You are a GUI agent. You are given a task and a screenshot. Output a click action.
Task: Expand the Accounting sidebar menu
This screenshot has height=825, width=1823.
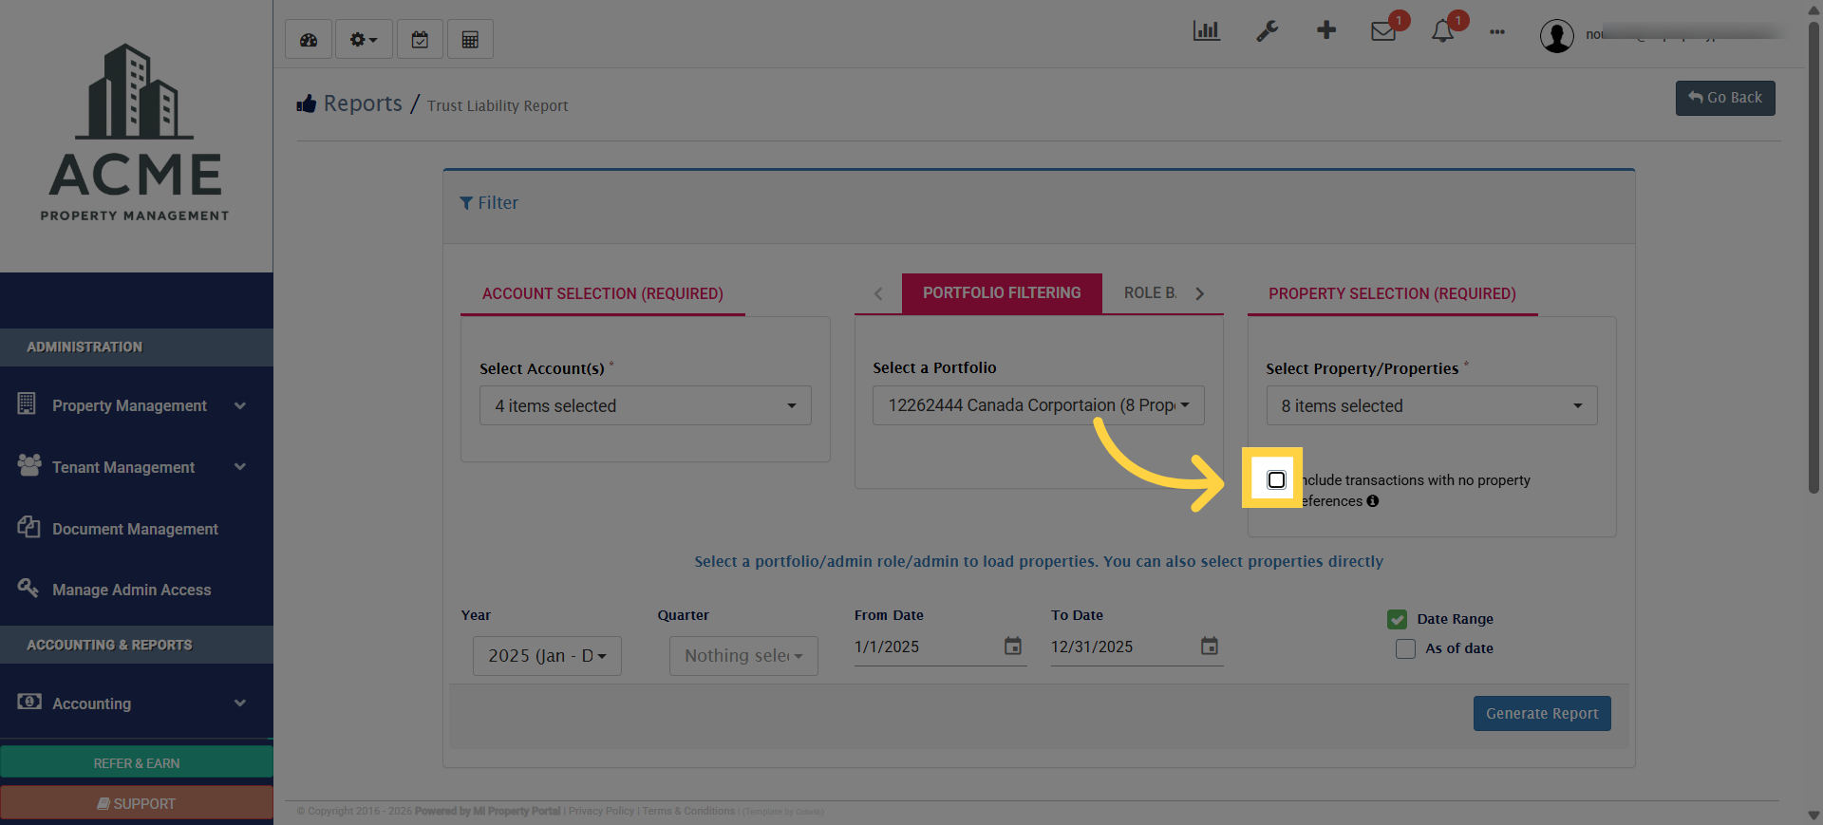pyautogui.click(x=137, y=703)
